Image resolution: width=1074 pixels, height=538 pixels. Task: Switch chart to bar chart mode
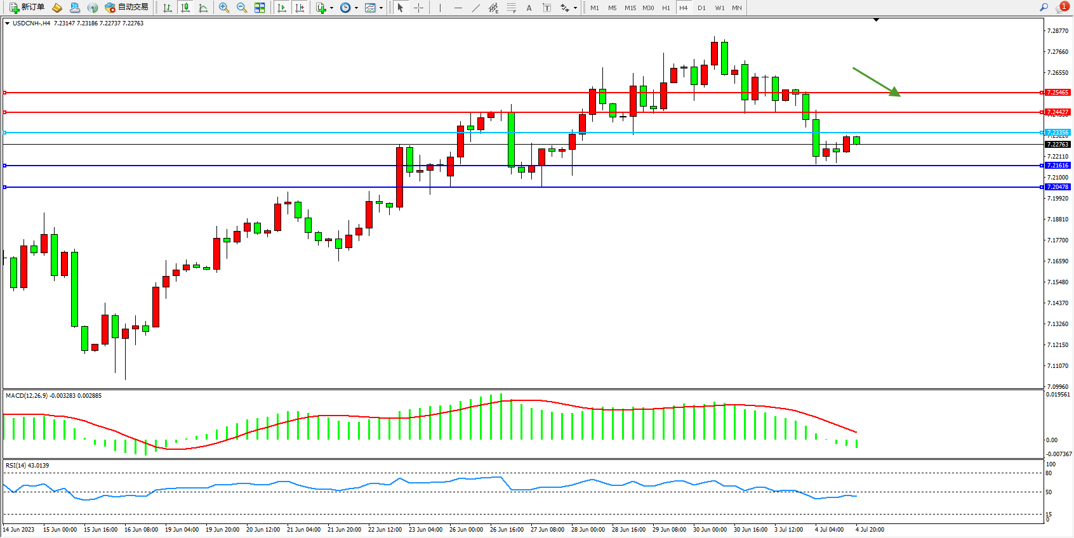click(x=168, y=8)
